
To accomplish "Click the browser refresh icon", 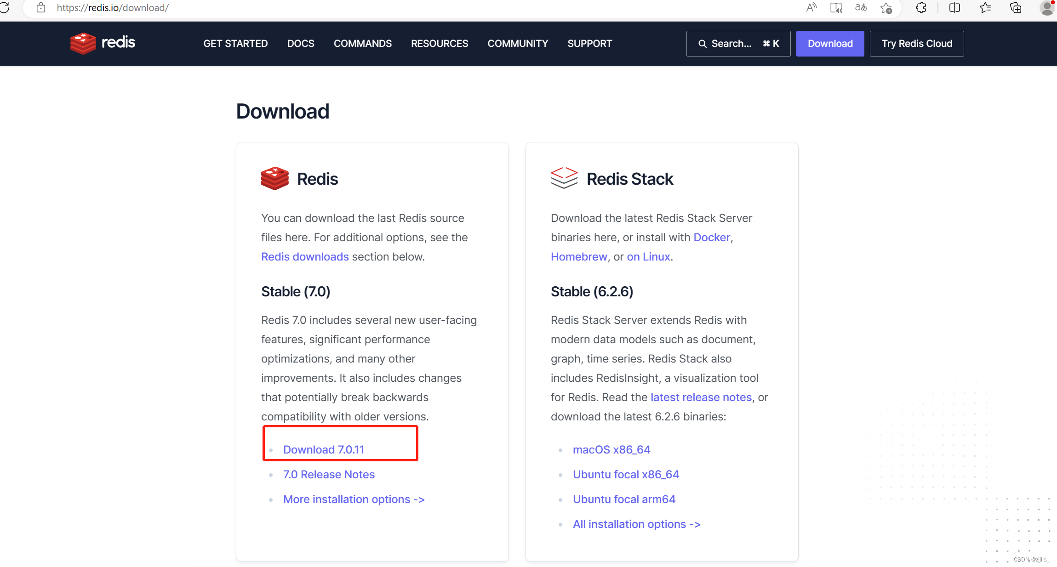I will coord(5,8).
